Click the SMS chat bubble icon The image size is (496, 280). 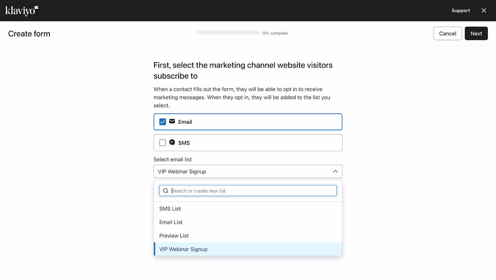click(x=172, y=142)
